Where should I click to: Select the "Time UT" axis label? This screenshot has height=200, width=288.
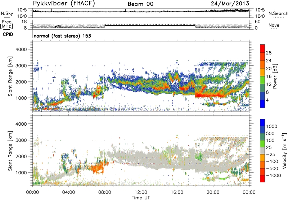(141, 198)
